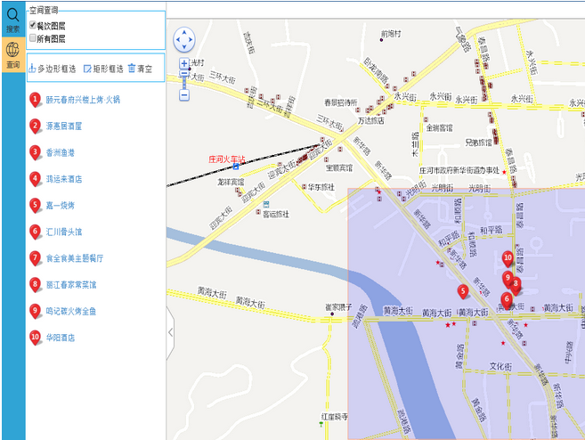585x440 pixels.
Task: Click the 春景招待所 map label
Action: point(340,102)
